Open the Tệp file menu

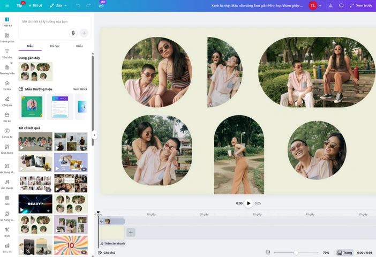click(19, 5)
